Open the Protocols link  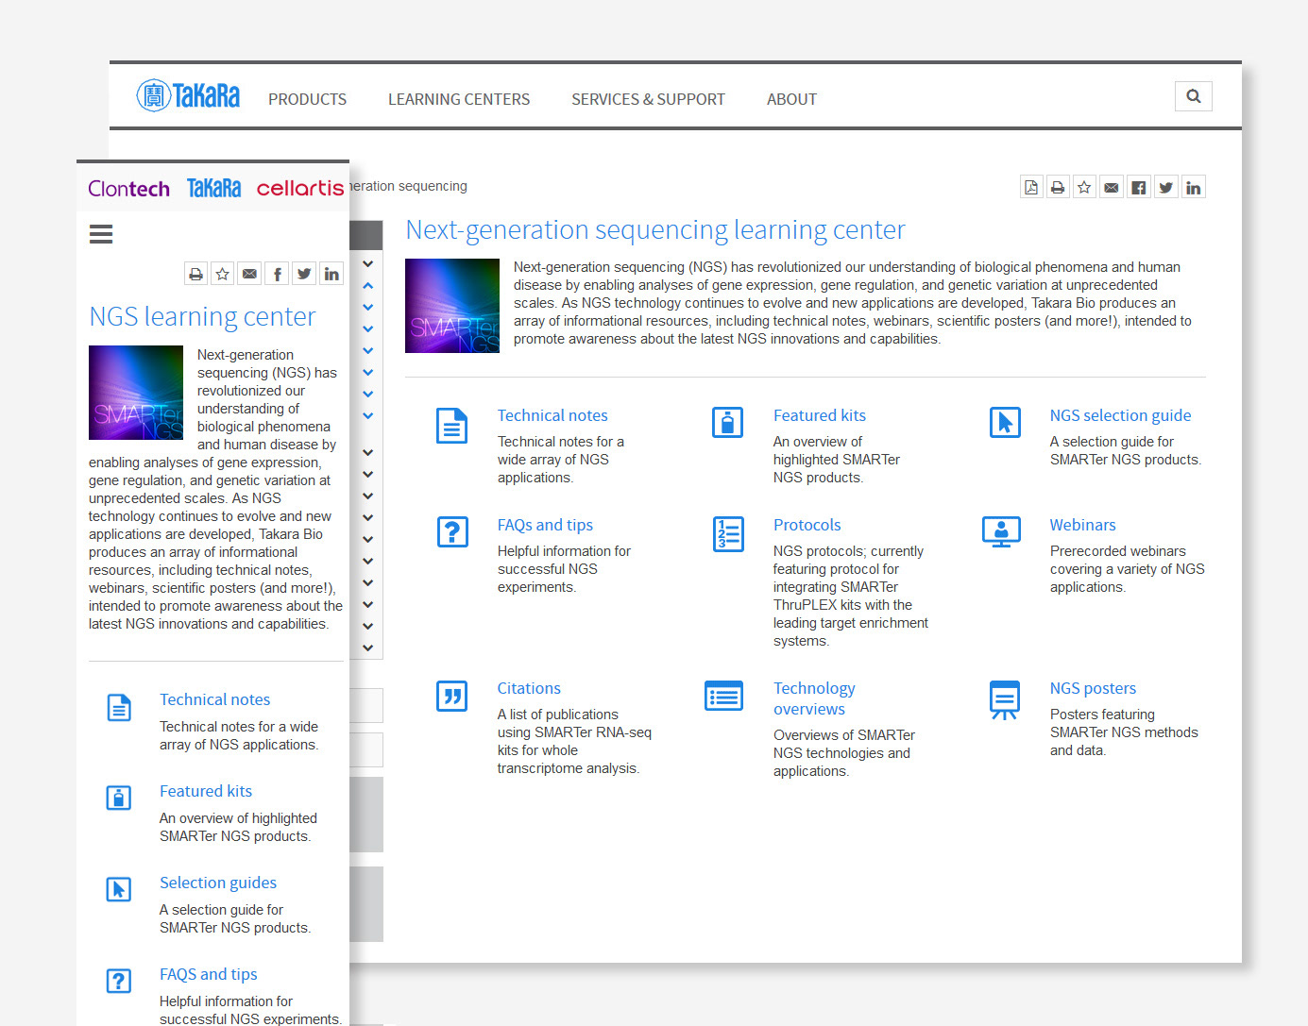(x=807, y=525)
